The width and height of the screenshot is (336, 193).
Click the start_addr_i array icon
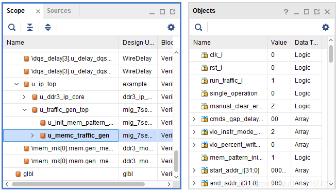[x=205, y=170]
